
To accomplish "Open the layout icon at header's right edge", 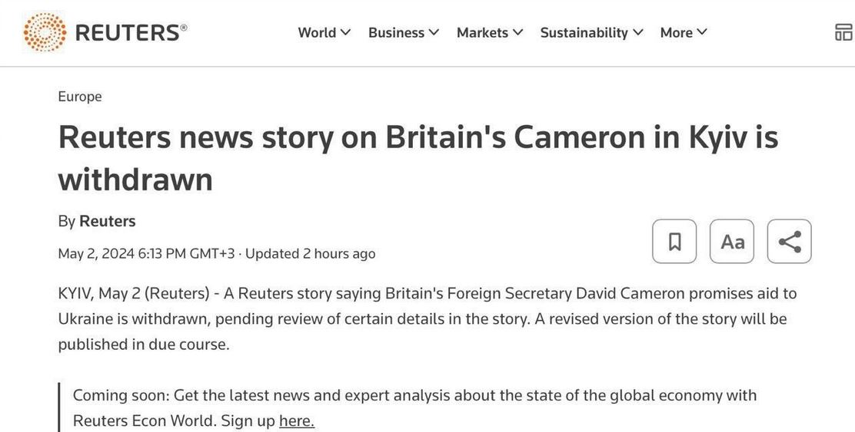I will (843, 32).
